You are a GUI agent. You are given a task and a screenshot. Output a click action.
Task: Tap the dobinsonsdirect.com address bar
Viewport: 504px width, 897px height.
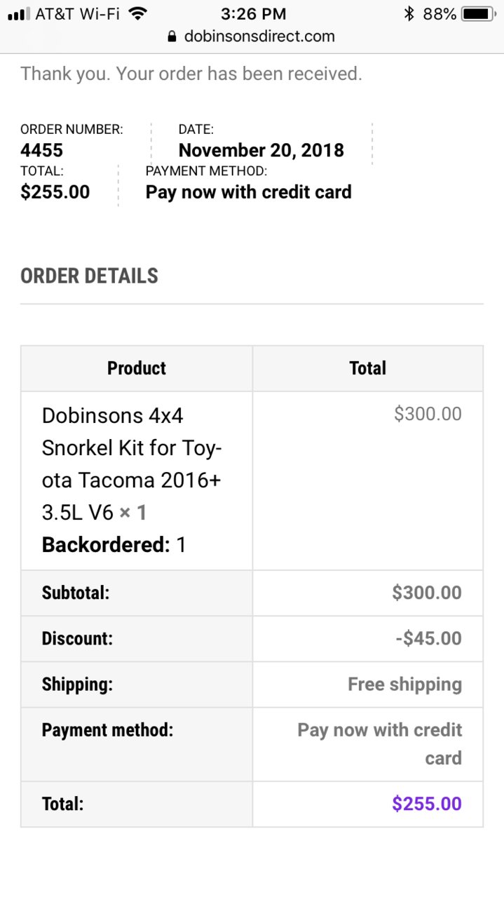(x=252, y=36)
